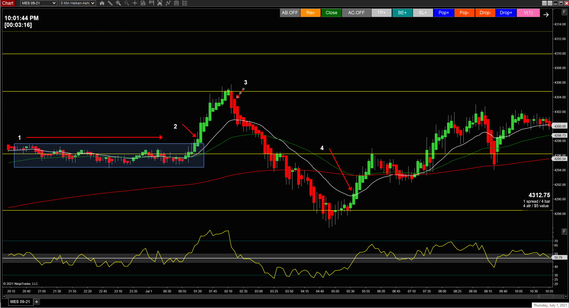The image size is (569, 308).
Task: Click the '4 atr / $5 value' text
Action: click(x=536, y=206)
